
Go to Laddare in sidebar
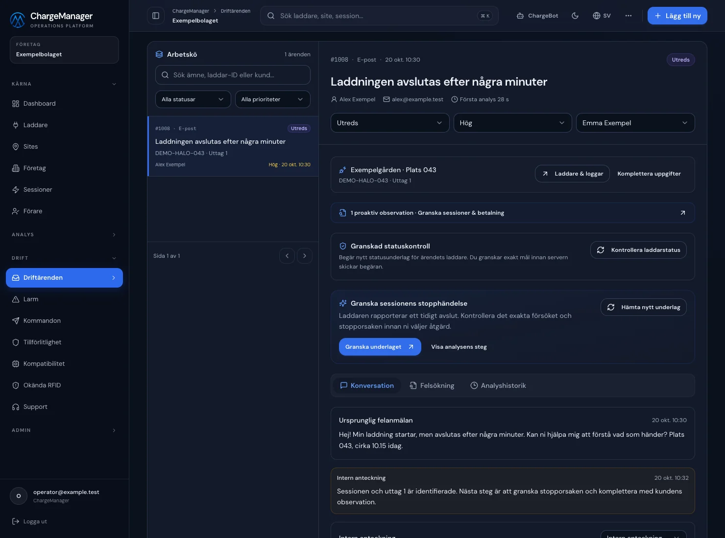64,125
